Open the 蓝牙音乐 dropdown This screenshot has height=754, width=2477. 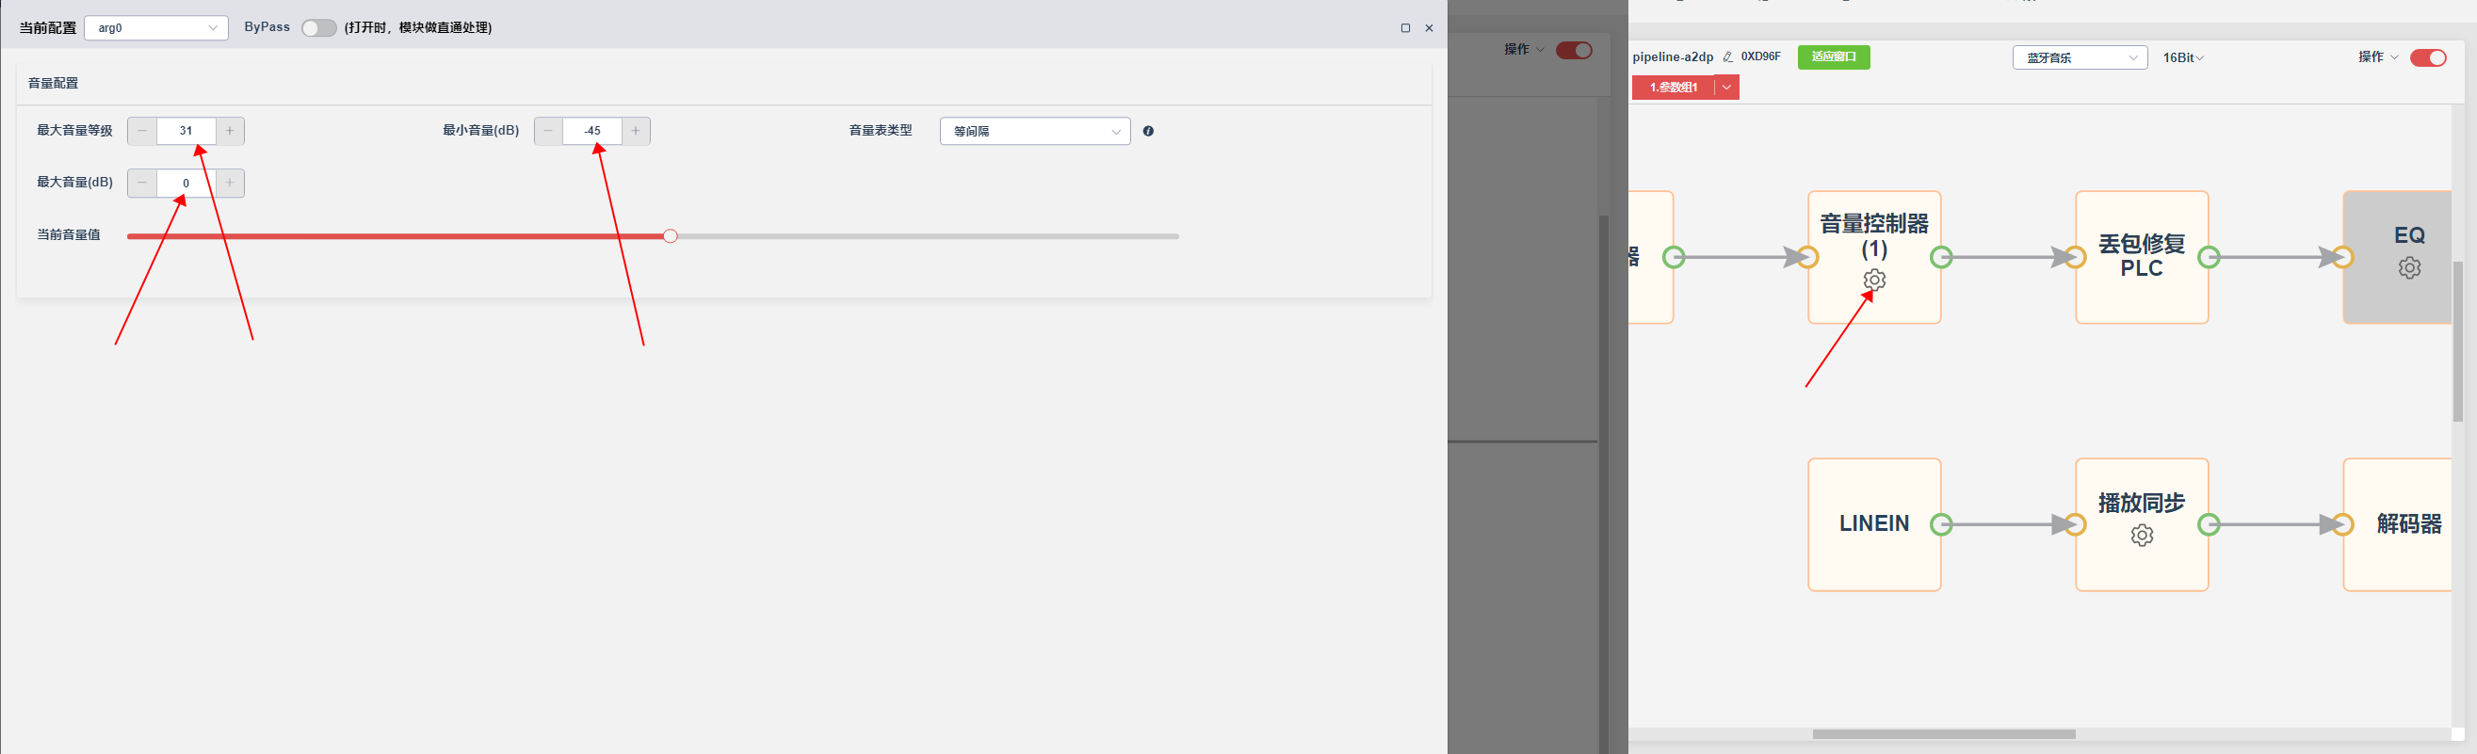(x=2080, y=57)
